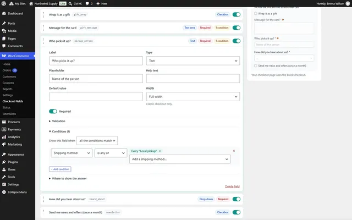This screenshot has width=352, height=220.
Task: Click the plus New icon
Action: pyautogui.click(x=98, y=4)
